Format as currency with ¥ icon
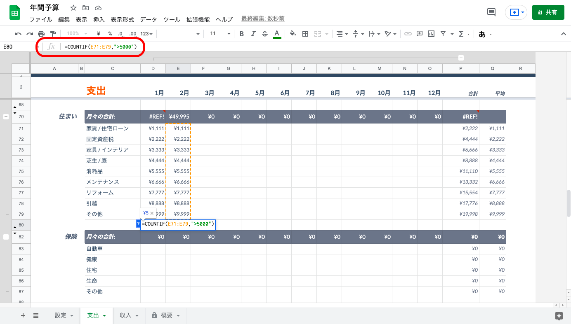The height and width of the screenshot is (324, 571). pos(99,34)
